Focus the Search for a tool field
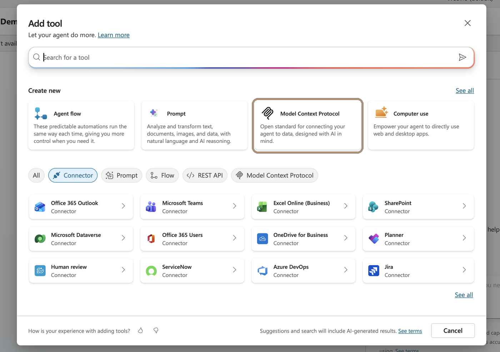Image resolution: width=500 pixels, height=352 pixels. 251,57
